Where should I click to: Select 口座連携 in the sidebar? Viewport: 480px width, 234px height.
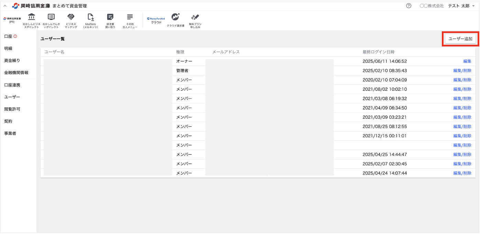pyautogui.click(x=12, y=85)
